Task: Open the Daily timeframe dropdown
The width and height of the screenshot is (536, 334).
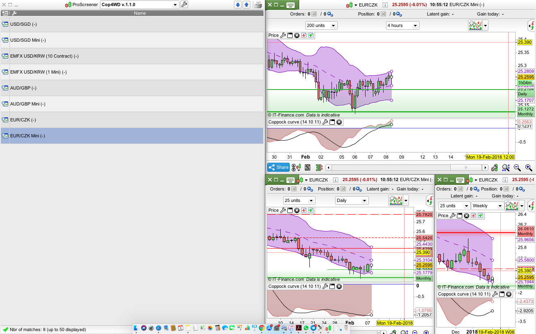Action: pyautogui.click(x=352, y=201)
